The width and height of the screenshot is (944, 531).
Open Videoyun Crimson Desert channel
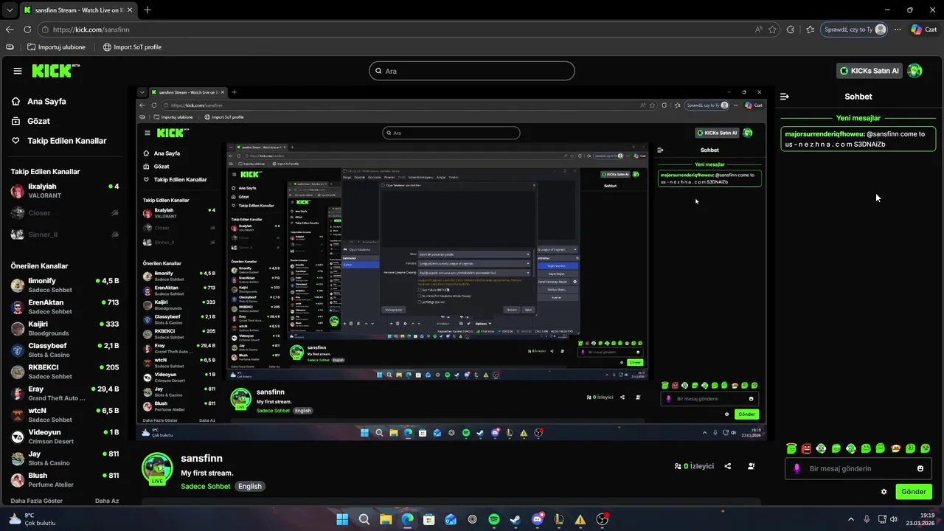(65, 437)
